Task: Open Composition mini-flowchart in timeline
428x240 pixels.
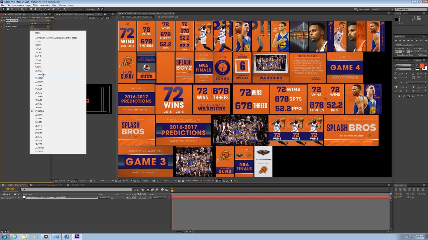Action: 136,189
